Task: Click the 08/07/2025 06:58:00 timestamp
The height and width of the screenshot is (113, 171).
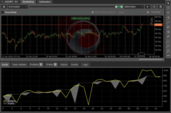Action: coord(105,12)
